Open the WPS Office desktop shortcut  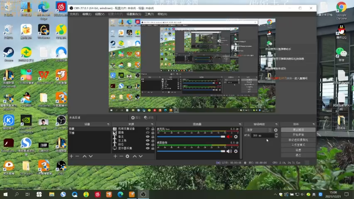(43, 77)
